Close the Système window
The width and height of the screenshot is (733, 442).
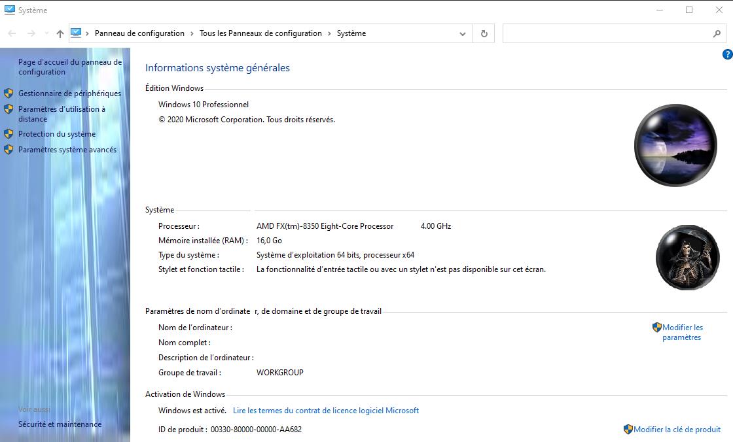click(x=719, y=10)
